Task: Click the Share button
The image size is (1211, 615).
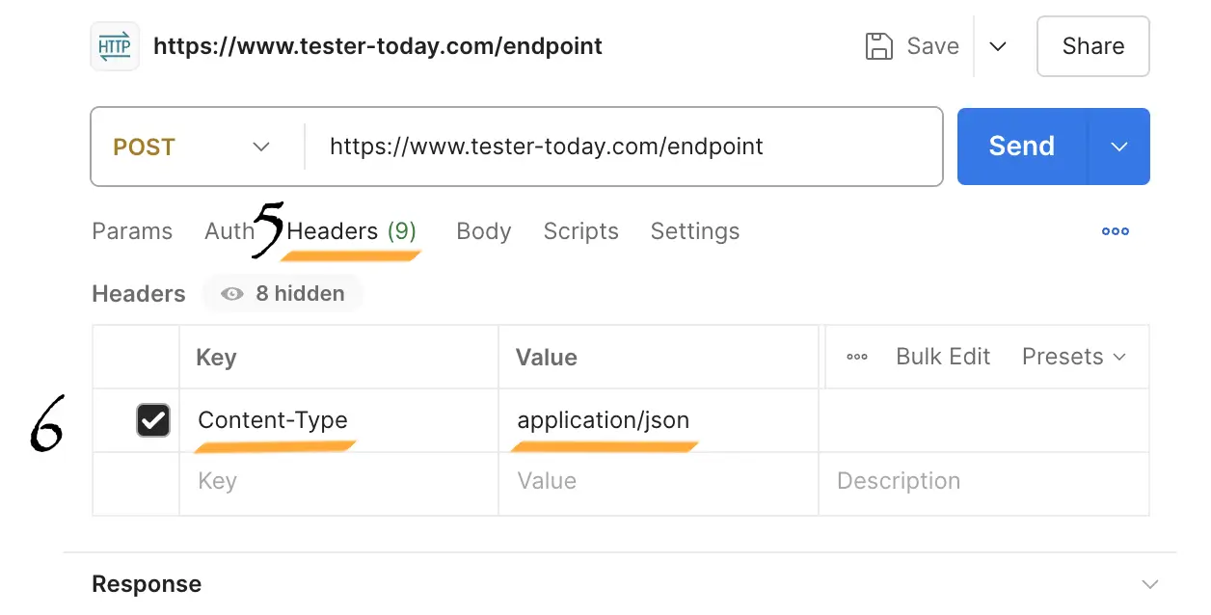Action: [1092, 45]
